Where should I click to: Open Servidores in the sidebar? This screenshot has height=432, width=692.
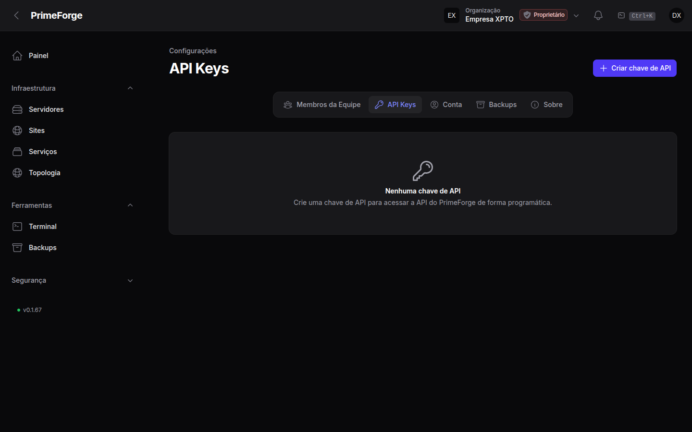coord(72,109)
